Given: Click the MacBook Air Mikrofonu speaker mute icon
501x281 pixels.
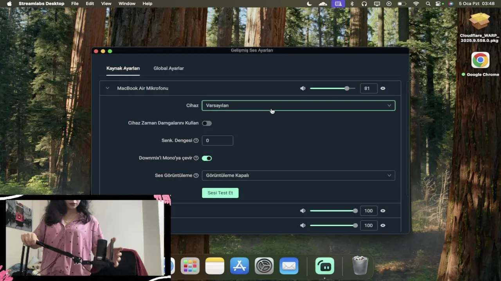Looking at the screenshot, I should tap(303, 88).
